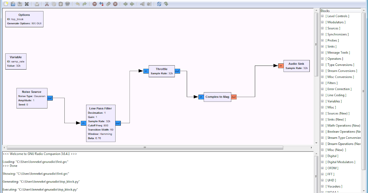The image size is (368, 193).
Task: Paste a block using the clipboard icon
Action: [60, 4]
